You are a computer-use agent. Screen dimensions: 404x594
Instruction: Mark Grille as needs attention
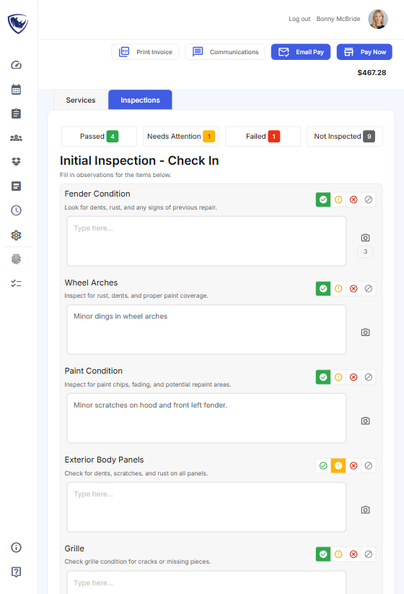338,554
